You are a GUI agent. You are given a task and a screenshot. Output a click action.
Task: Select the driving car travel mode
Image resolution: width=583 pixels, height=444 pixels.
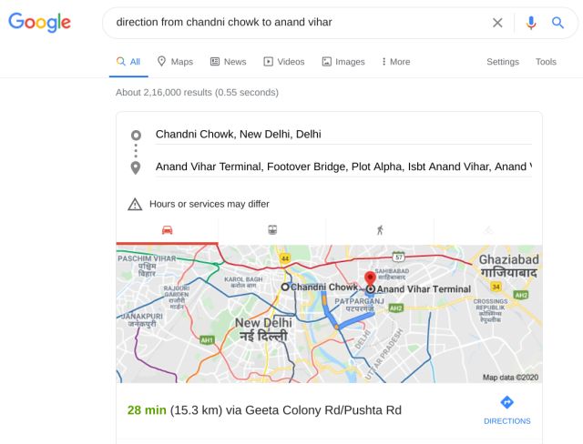pos(167,230)
